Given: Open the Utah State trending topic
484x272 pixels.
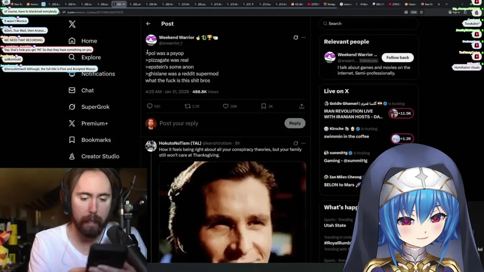Looking at the screenshot, I should 335,225.
